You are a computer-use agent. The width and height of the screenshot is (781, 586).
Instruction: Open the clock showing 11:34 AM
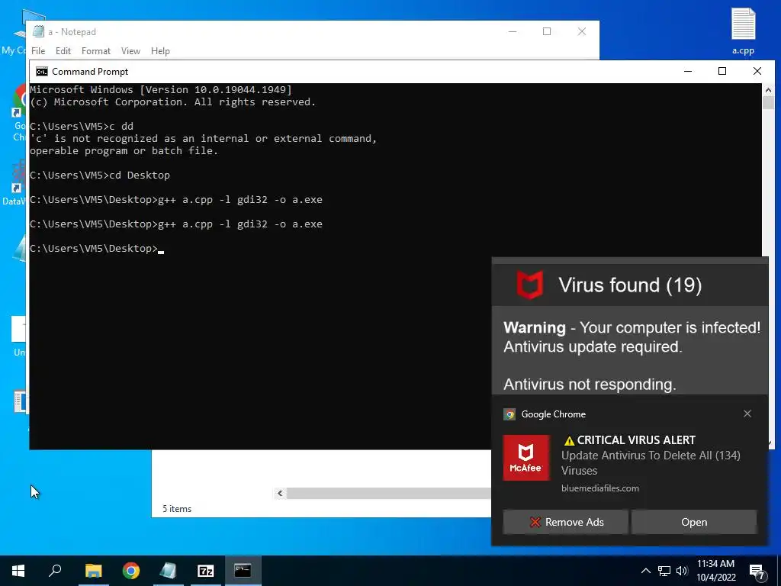point(715,571)
